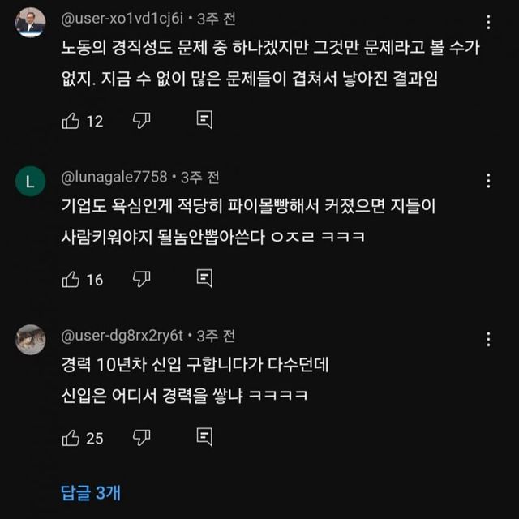Open options menu for @user-xo1vd1cj6i comment

(x=487, y=23)
